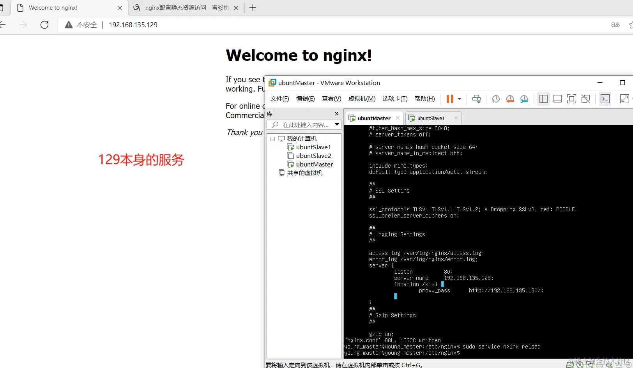The height and width of the screenshot is (368, 633).
Task: Click the server_name 192.168.135.129; line
Action: click(444, 278)
